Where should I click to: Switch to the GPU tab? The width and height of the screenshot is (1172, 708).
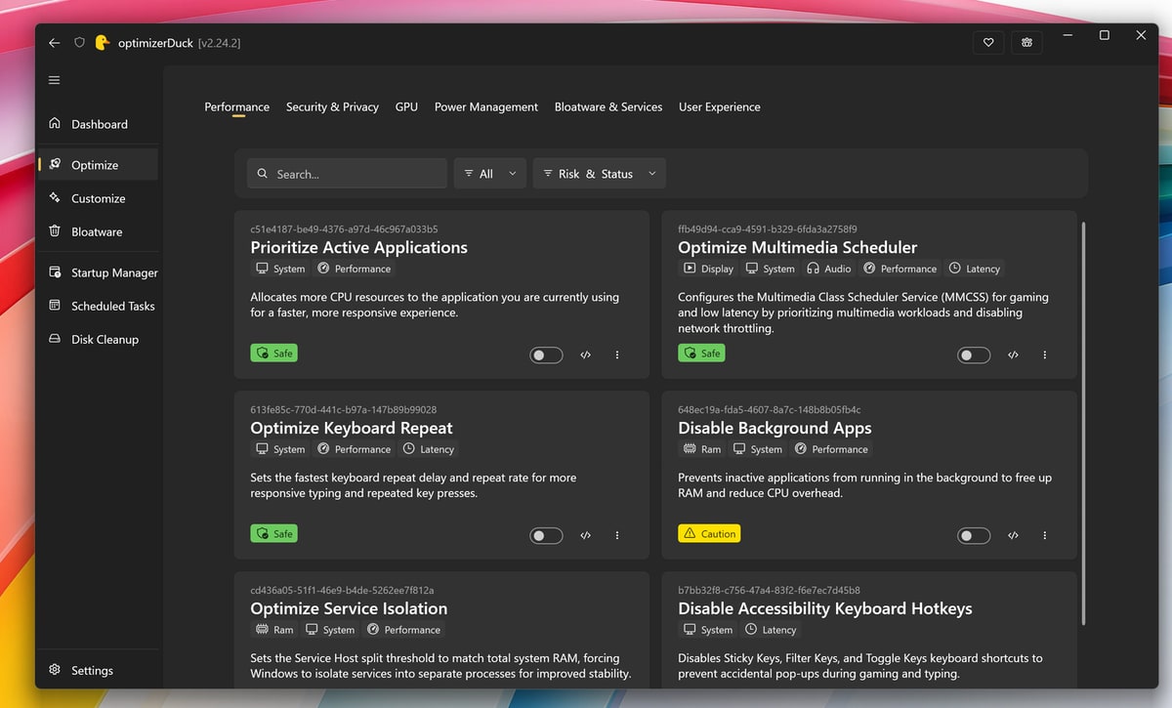click(406, 106)
